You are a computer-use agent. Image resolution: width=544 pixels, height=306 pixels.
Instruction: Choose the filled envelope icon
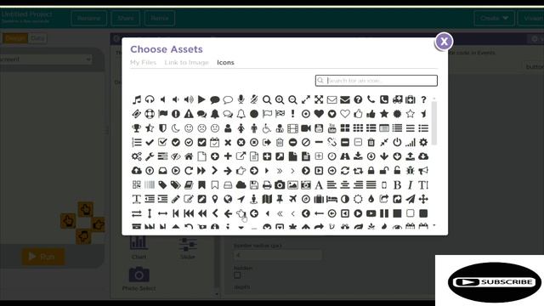pos(345,100)
